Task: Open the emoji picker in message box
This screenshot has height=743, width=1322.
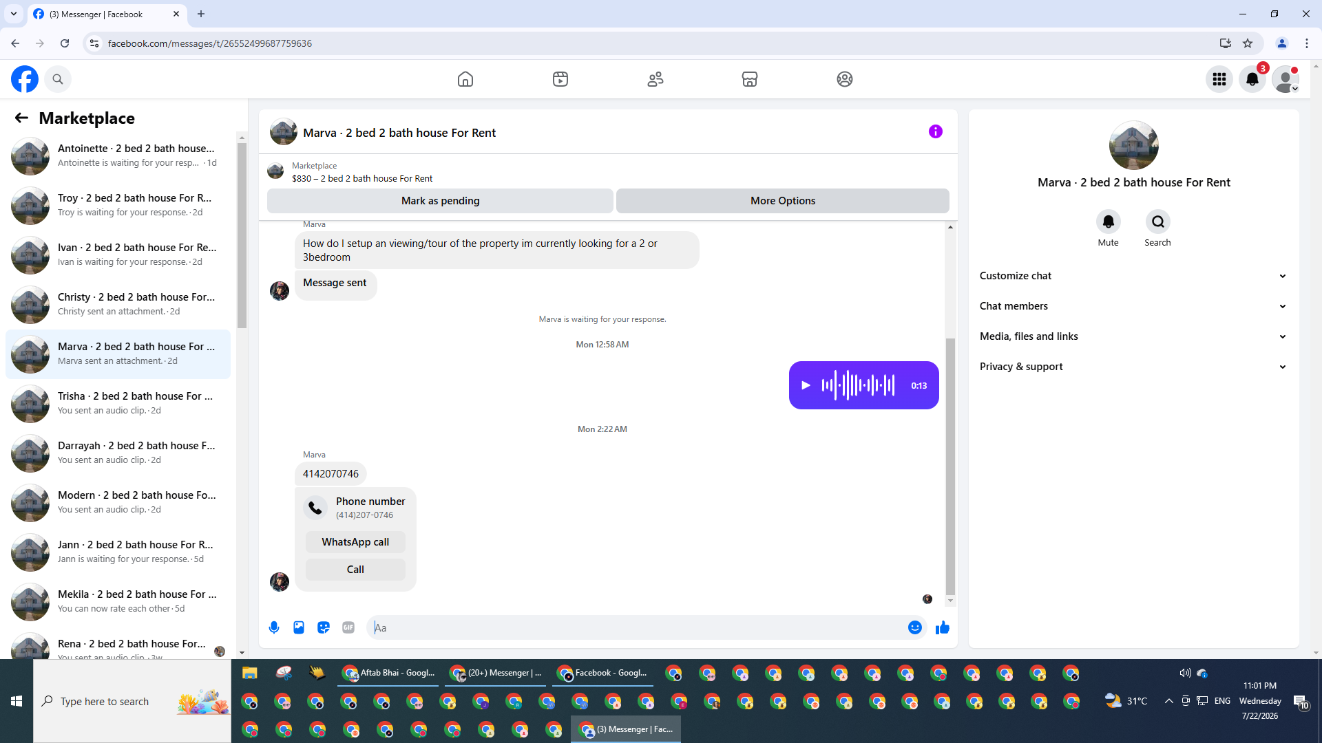Action: (914, 627)
